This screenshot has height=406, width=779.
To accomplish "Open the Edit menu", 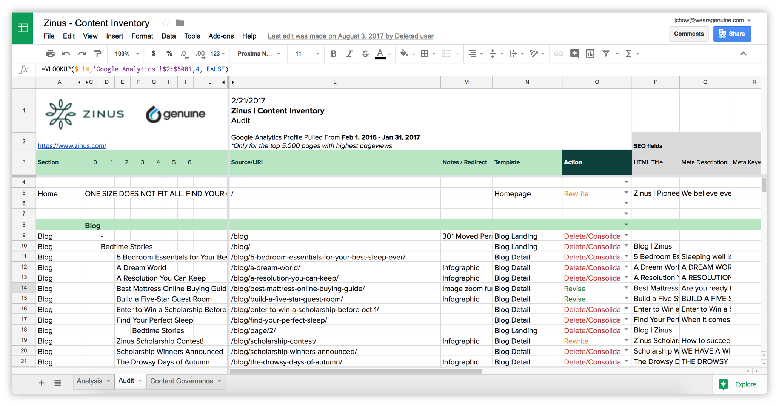I will pyautogui.click(x=69, y=36).
